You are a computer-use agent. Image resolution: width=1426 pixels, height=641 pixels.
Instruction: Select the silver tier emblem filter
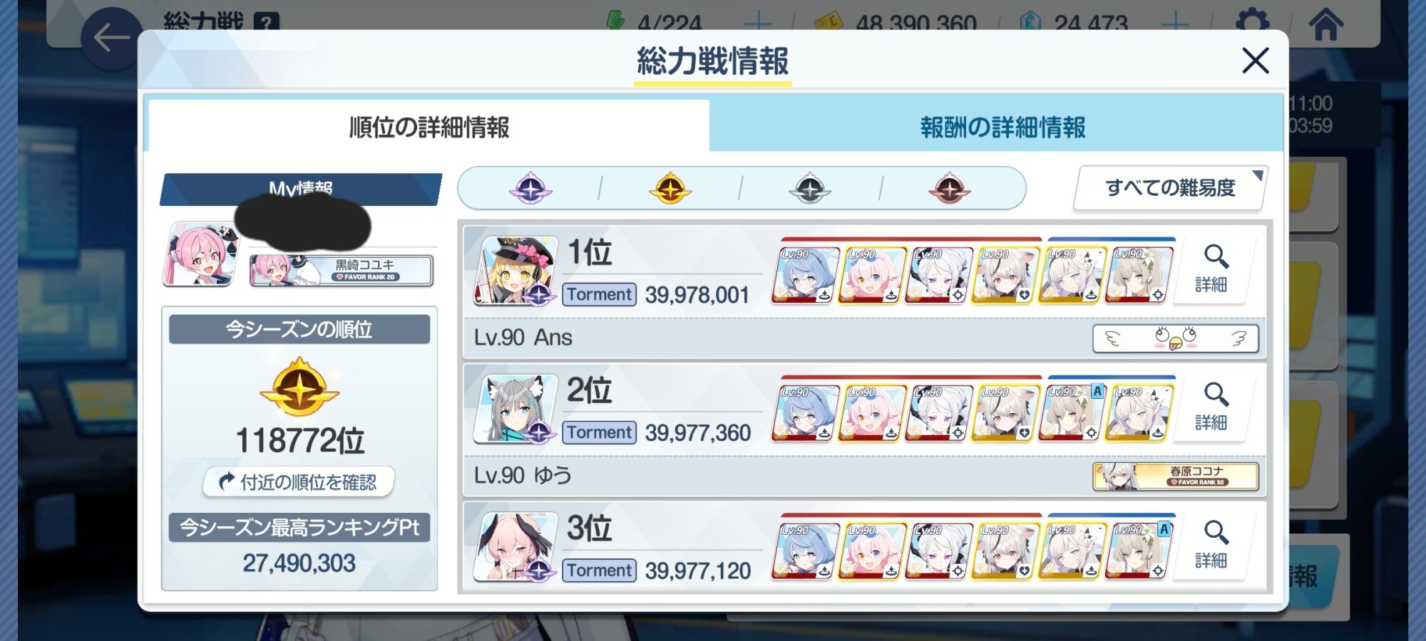(x=810, y=189)
